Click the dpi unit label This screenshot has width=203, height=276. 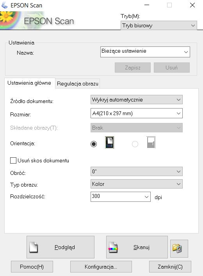(x=158, y=197)
